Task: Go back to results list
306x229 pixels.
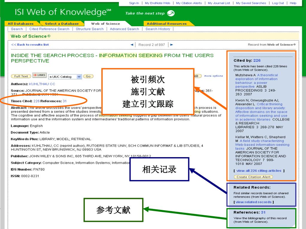Action: (30, 45)
